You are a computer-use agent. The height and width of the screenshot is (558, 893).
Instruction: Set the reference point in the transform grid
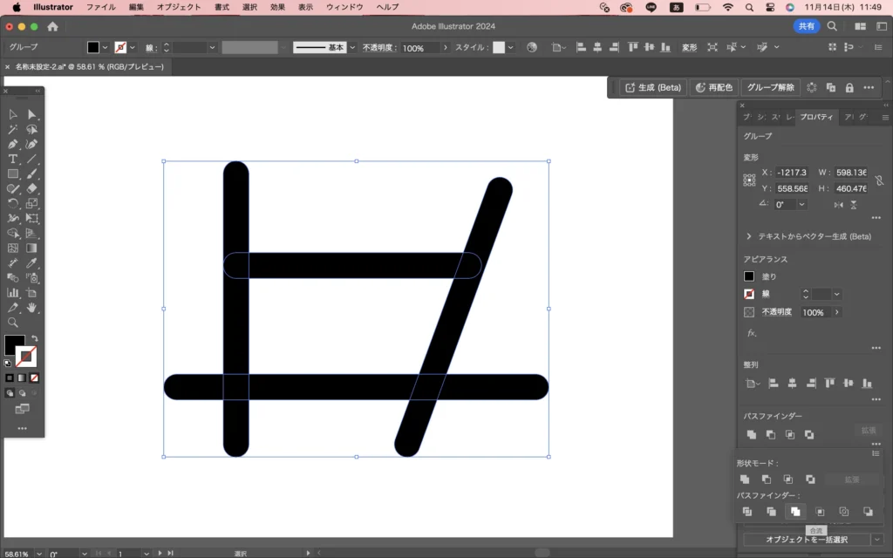point(749,180)
